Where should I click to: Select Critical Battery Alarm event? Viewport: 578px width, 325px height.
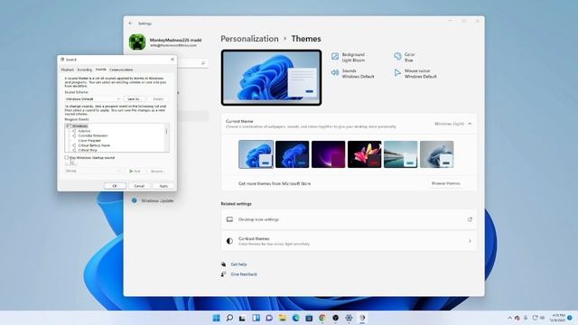[x=94, y=145]
